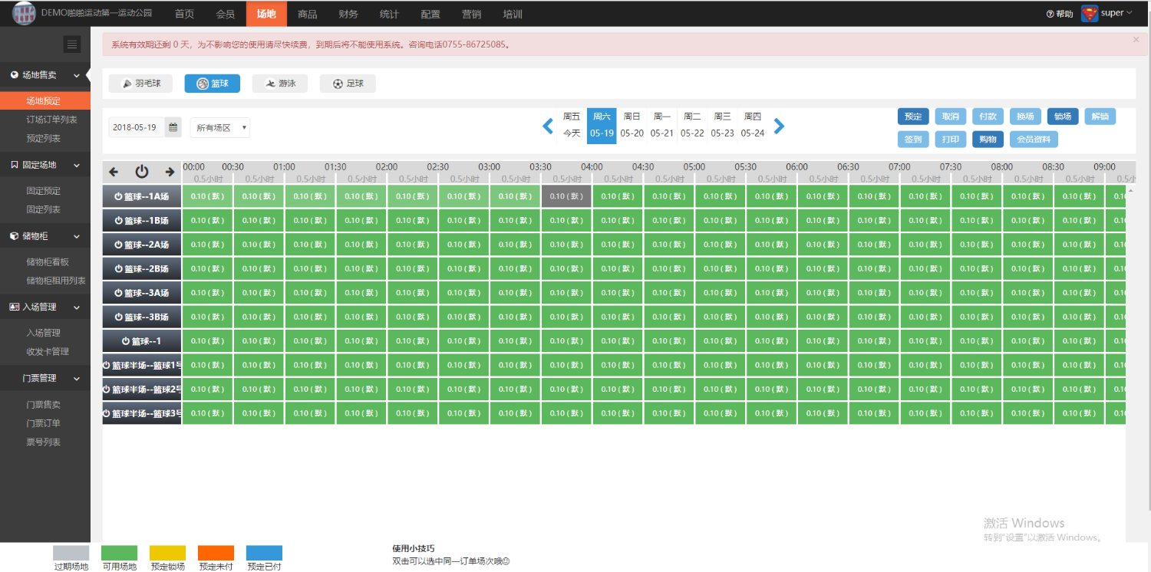Click the 打印 print button
The width and height of the screenshot is (1151, 572).
point(951,140)
